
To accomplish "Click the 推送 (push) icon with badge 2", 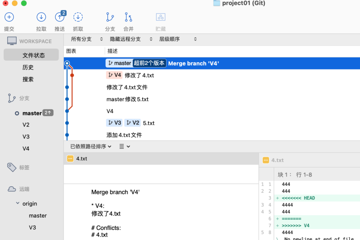I will [x=61, y=17].
